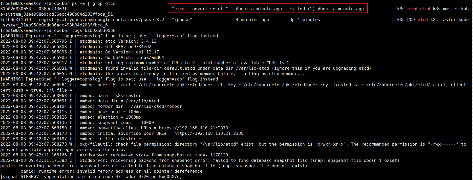Click the registry.aliyuncs.com pause:3.2 image name
This screenshot has height=180, width=473.
coord(101,20)
